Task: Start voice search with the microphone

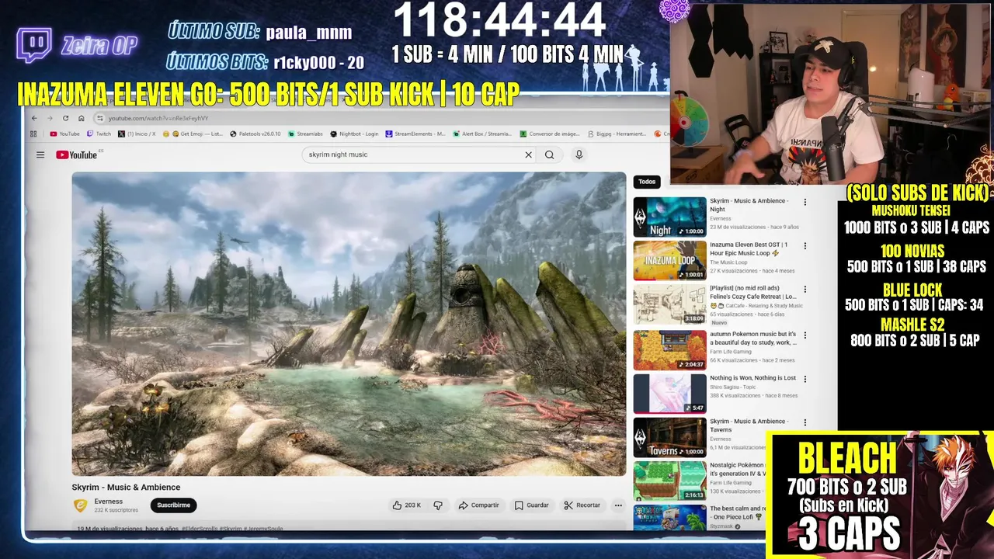Action: 579,155
